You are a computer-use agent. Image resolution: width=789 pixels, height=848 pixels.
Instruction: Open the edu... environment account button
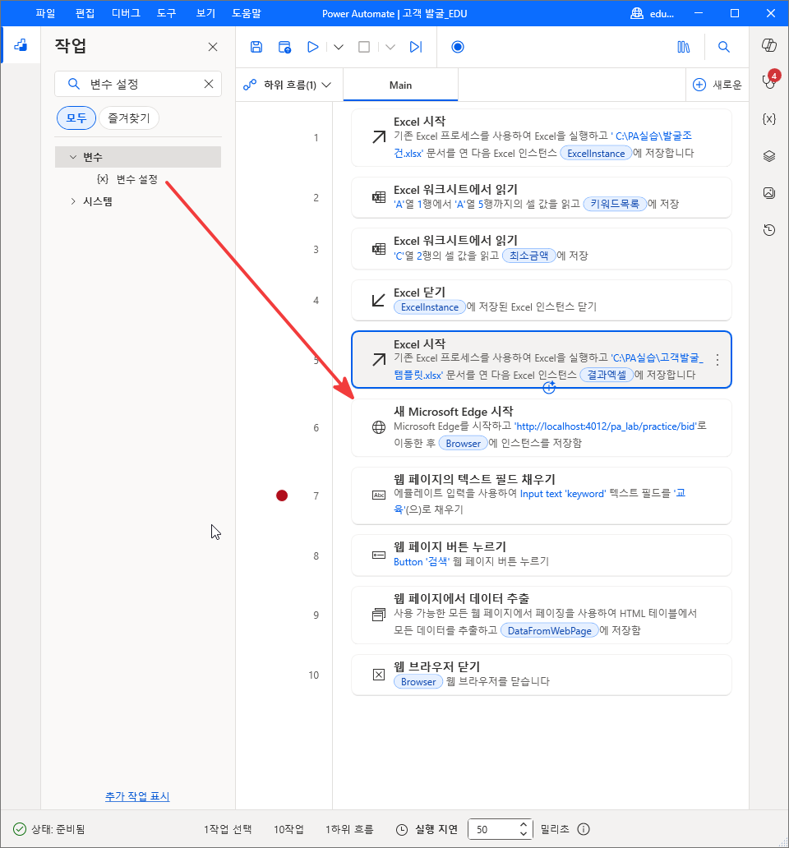click(x=653, y=13)
